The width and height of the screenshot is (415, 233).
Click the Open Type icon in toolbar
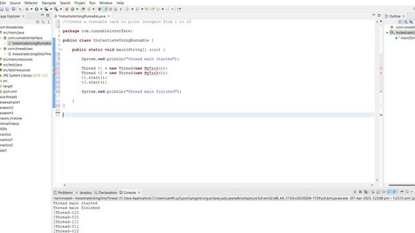click(x=82, y=9)
